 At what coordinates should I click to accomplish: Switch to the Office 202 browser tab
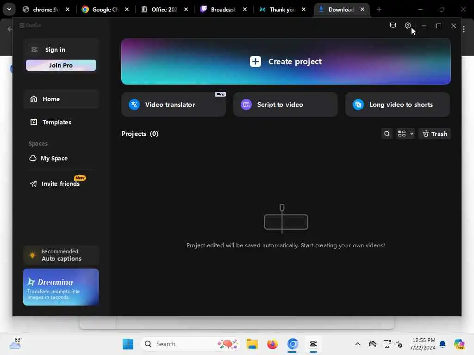(165, 9)
